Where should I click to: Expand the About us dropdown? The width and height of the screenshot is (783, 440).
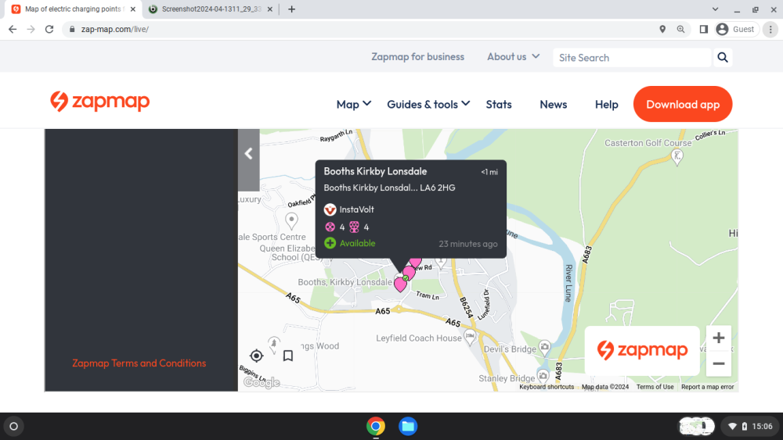pos(514,57)
